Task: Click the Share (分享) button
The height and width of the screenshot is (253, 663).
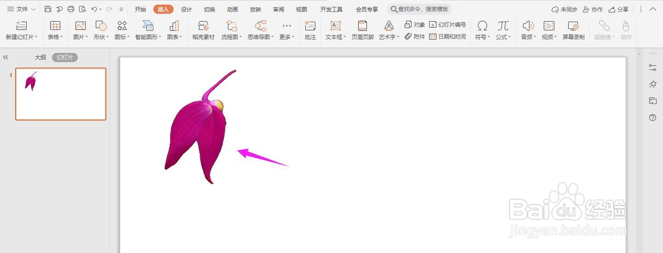Action: (618, 9)
